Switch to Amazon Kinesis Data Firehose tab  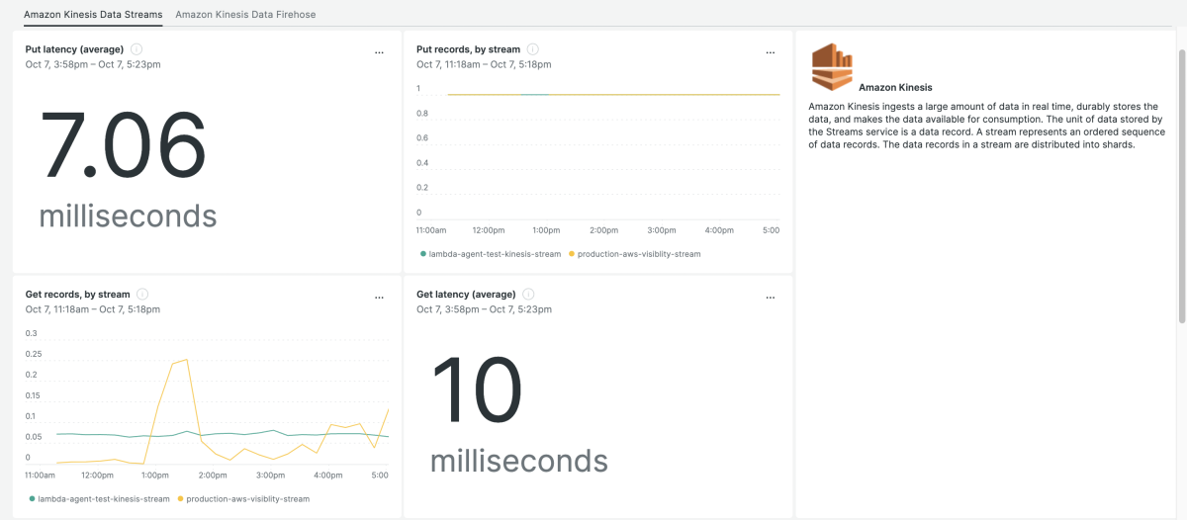pyautogui.click(x=245, y=15)
